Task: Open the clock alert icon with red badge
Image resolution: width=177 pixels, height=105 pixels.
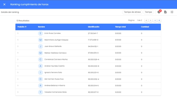Action: click(x=159, y=12)
